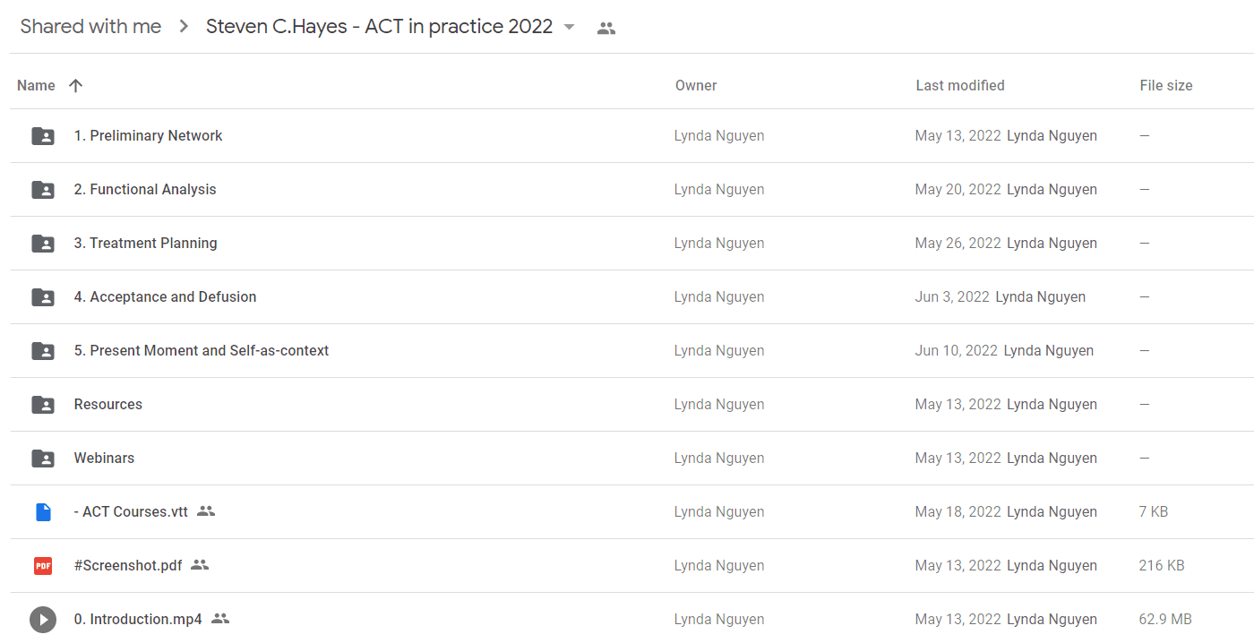The height and width of the screenshot is (643, 1254).
Task: Select the 2. Functional Analysis folder name
Action: click(145, 190)
